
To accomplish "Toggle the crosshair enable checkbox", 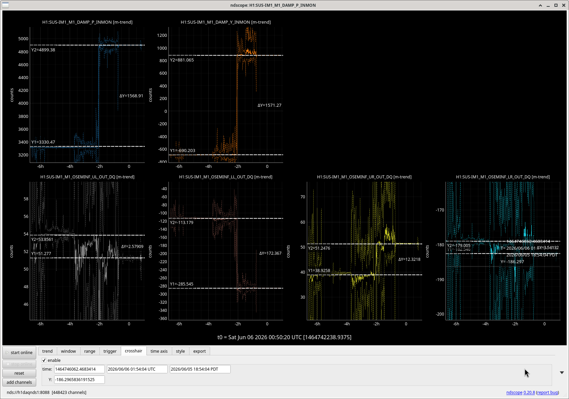I will click(44, 360).
